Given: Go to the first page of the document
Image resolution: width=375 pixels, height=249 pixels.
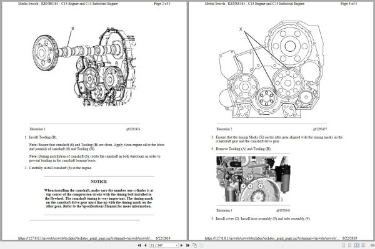Looking at the screenshot, I should pyautogui.click(x=139, y=245).
